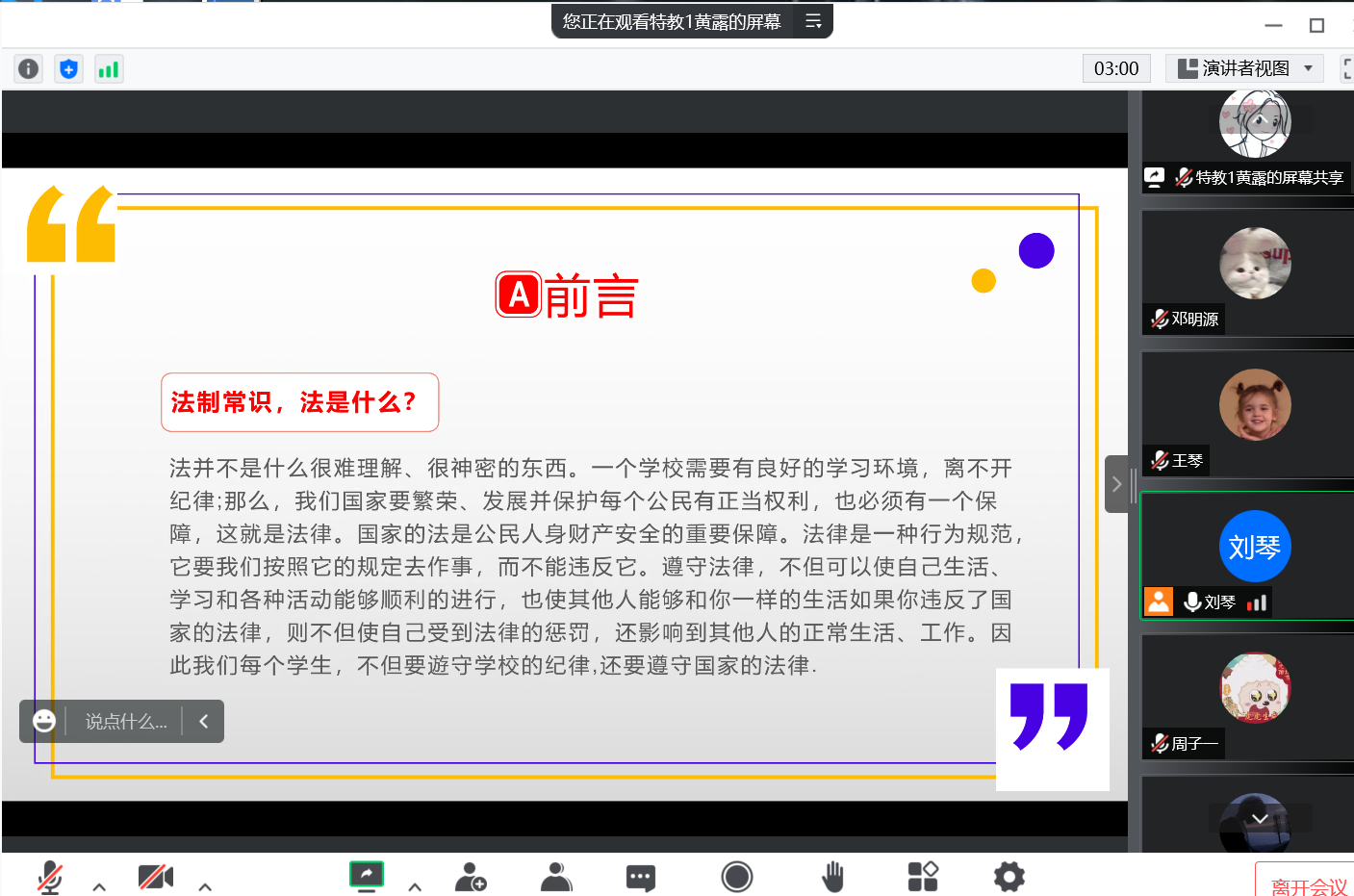Image resolution: width=1354 pixels, height=896 pixels.
Task: Turn on the camera video
Action: (155, 877)
